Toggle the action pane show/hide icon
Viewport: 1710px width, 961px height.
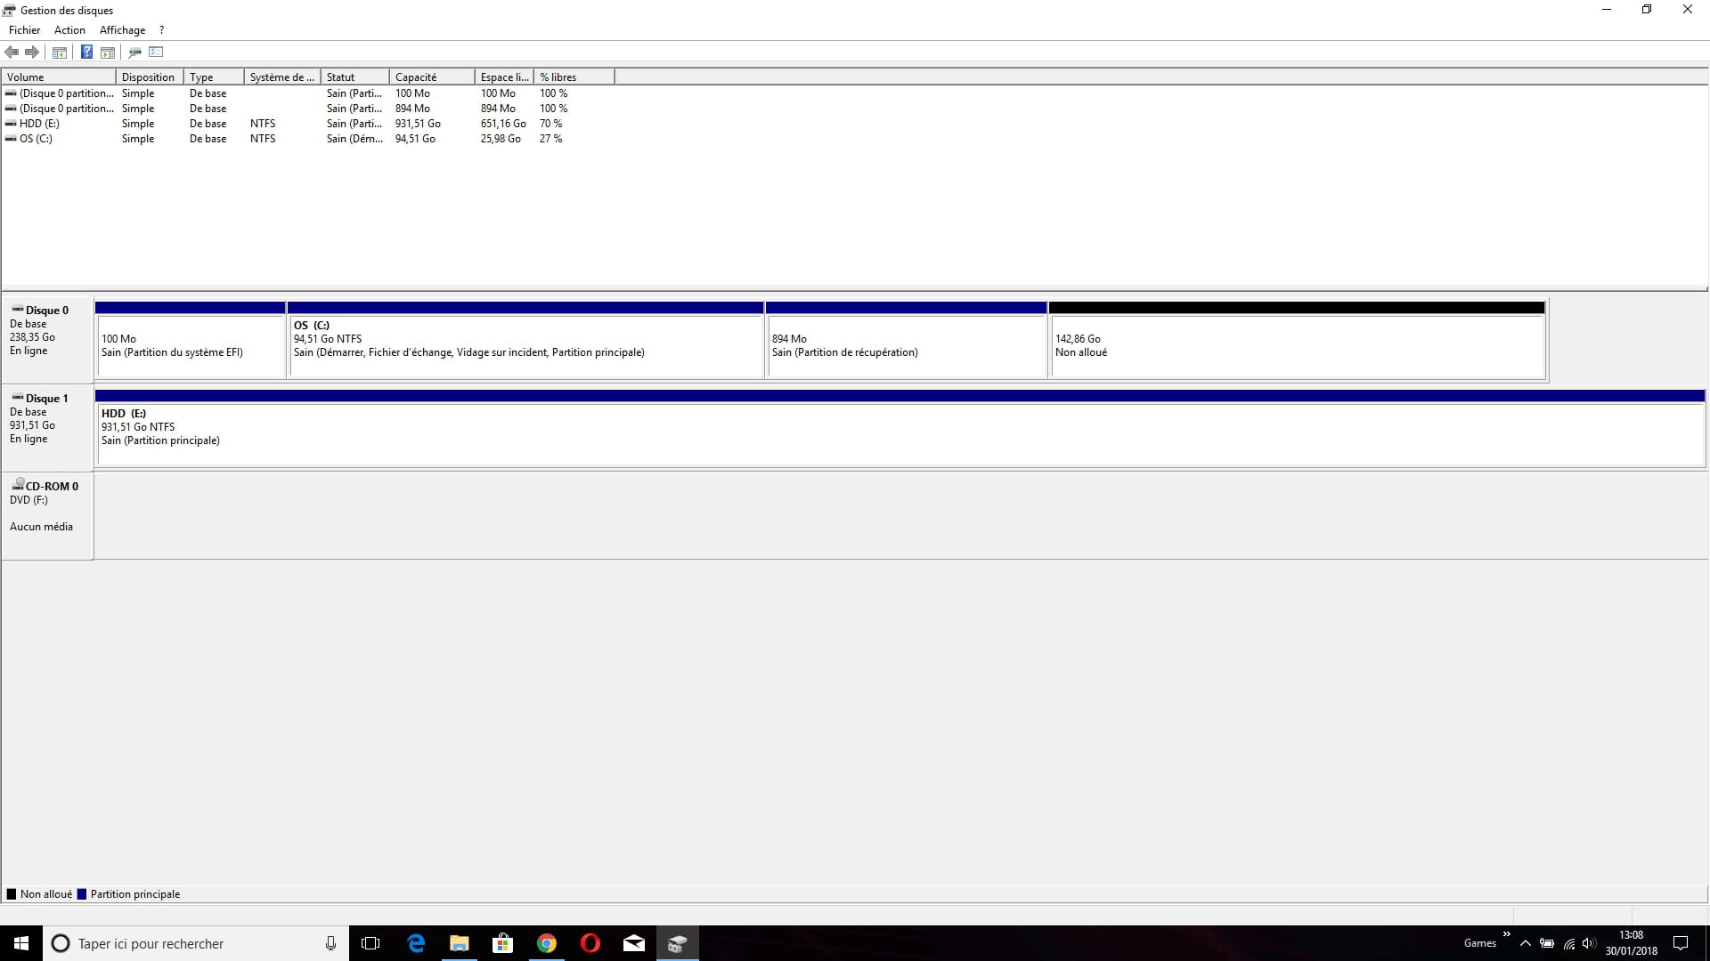[108, 52]
